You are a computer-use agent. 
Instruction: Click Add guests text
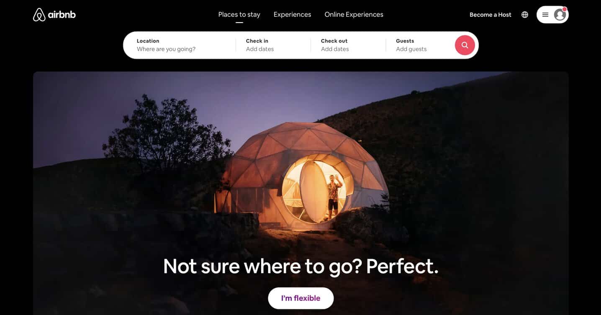coord(411,49)
